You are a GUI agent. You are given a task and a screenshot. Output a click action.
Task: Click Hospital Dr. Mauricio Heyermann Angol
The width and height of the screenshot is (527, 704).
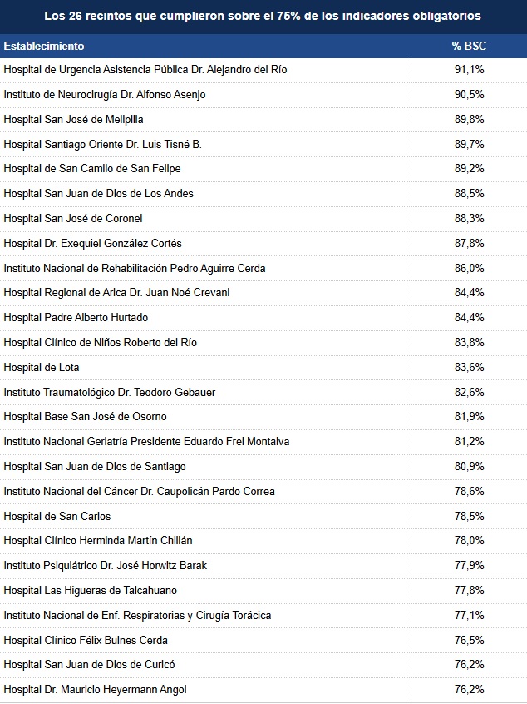point(95,690)
